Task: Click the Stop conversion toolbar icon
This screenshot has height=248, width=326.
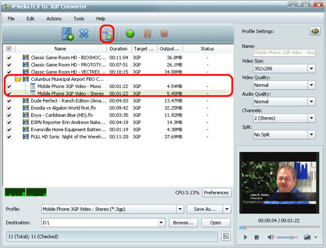Action: [164, 33]
